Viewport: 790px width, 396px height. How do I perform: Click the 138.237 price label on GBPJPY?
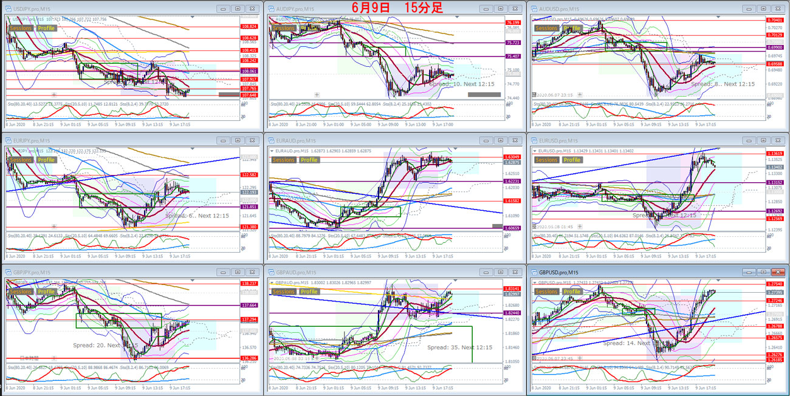(249, 283)
